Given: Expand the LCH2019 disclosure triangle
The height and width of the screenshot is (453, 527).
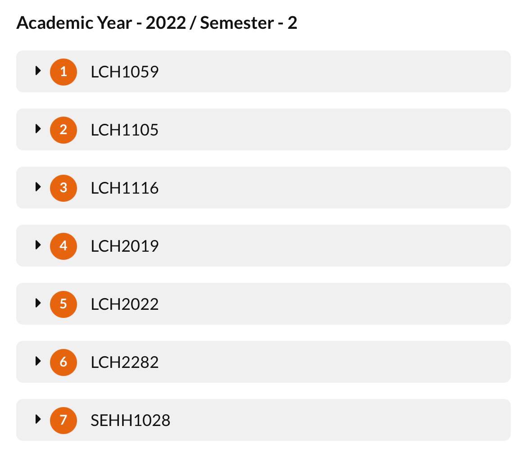Looking at the screenshot, I should [38, 245].
